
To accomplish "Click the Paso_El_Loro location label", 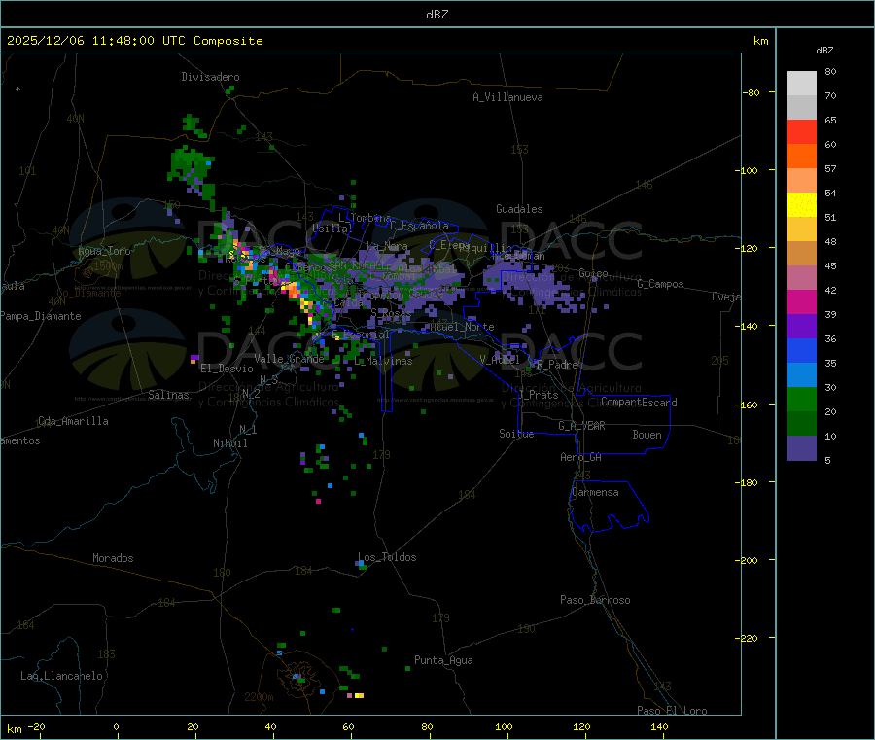I will (x=672, y=711).
